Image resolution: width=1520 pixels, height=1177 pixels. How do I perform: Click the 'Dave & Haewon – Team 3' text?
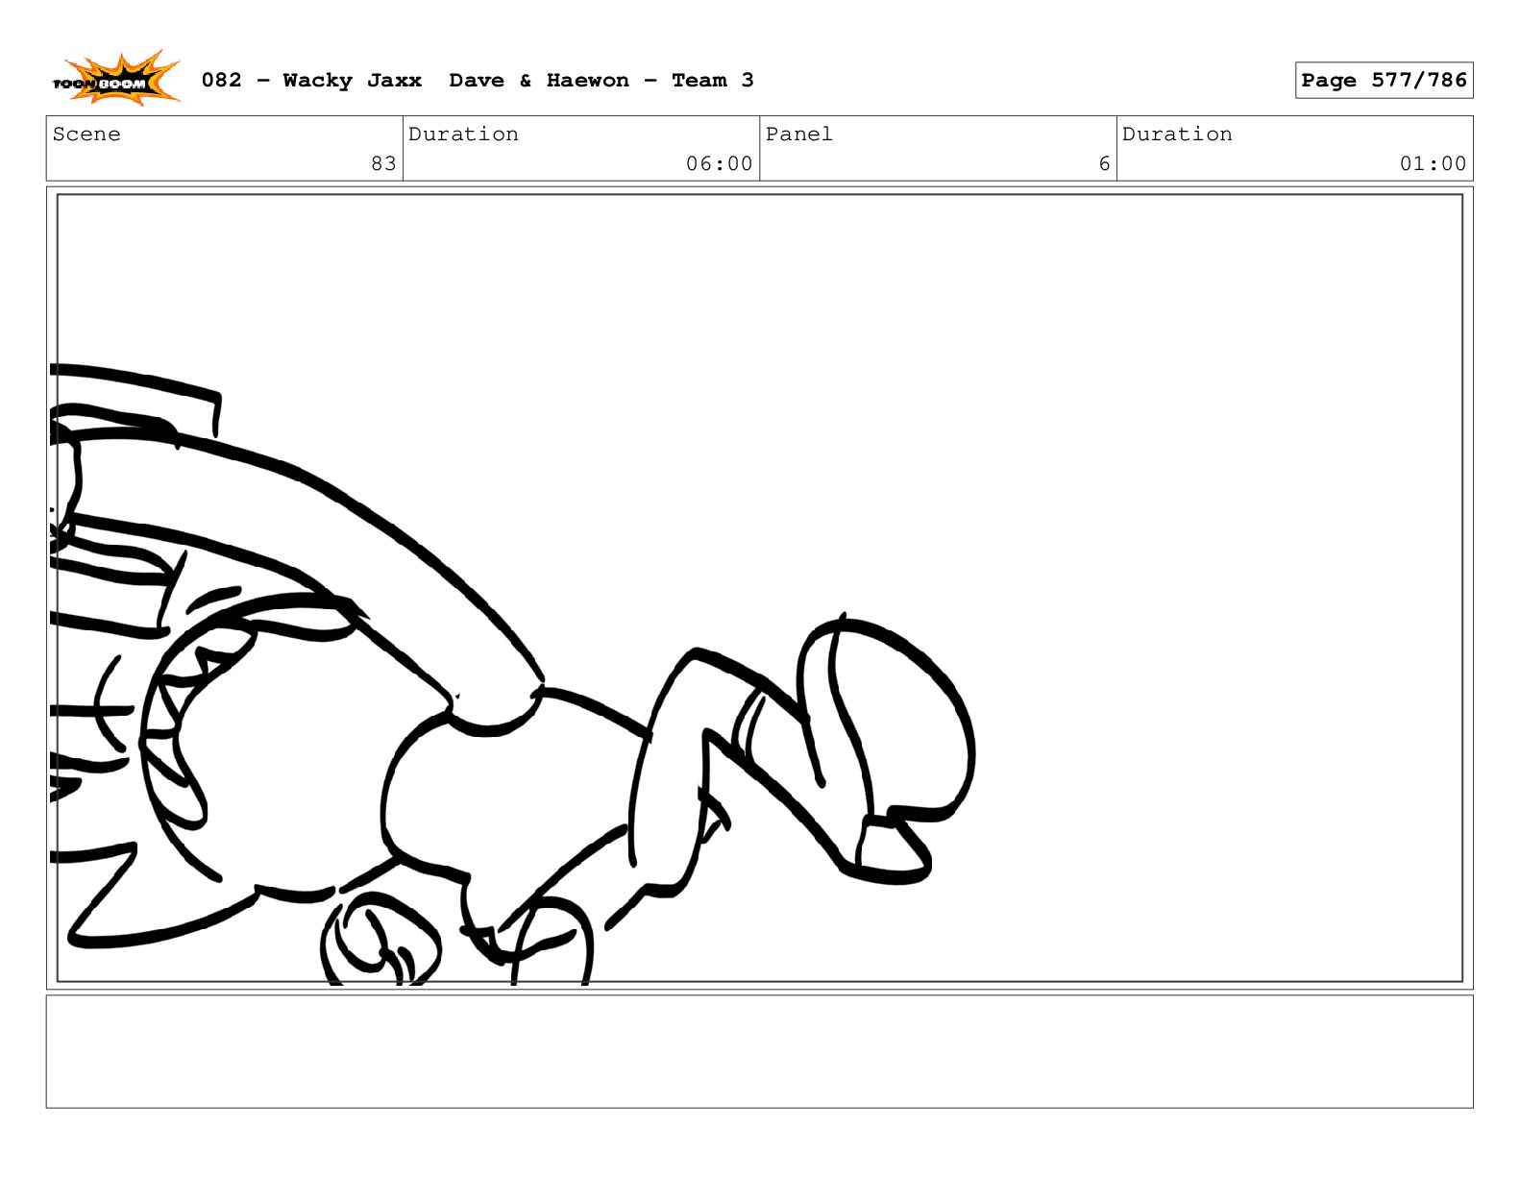tap(601, 81)
